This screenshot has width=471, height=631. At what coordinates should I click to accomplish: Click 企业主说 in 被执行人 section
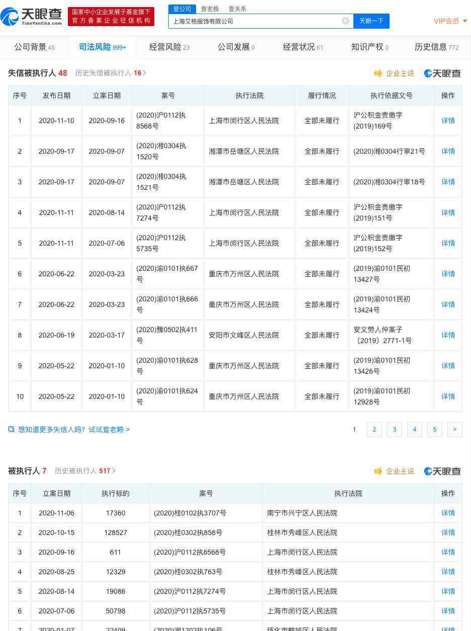pos(394,471)
